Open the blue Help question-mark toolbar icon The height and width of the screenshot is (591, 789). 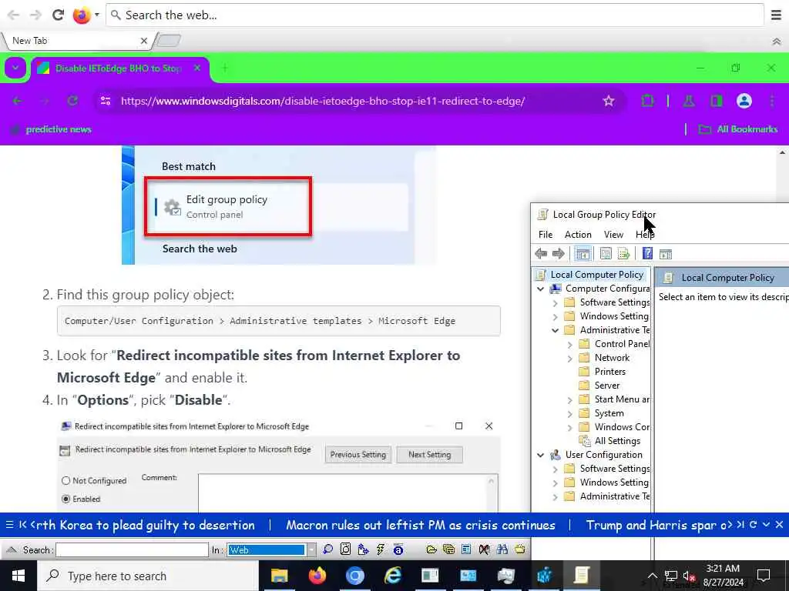pyautogui.click(x=647, y=254)
